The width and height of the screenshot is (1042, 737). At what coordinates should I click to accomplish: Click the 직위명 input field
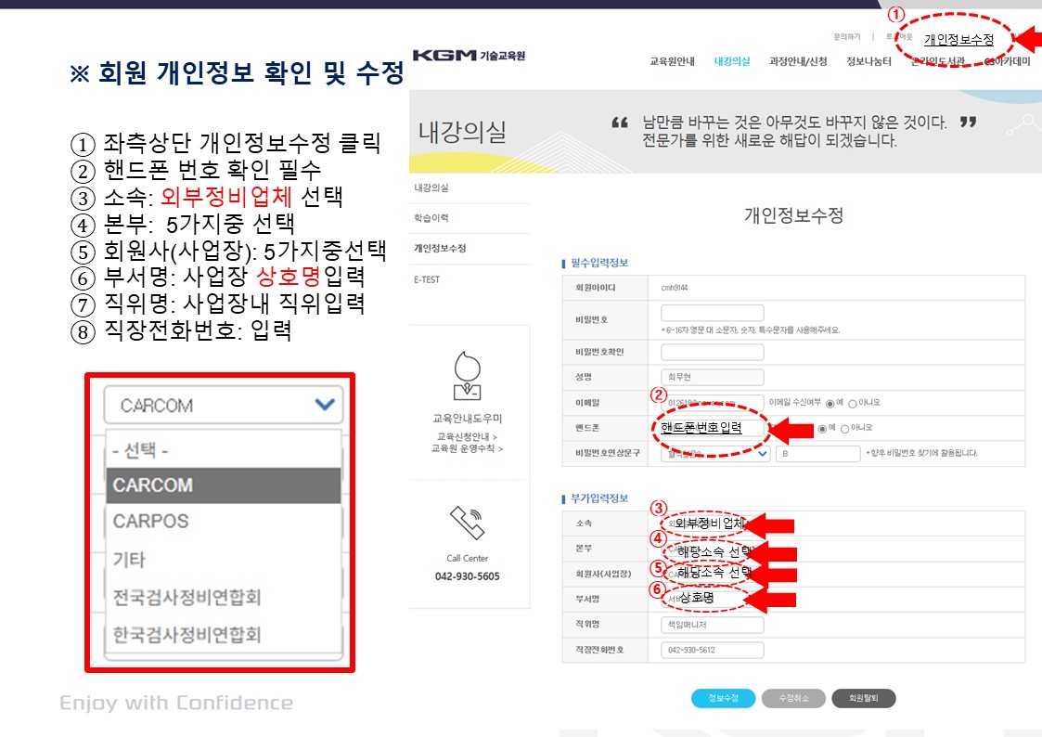pyautogui.click(x=713, y=625)
